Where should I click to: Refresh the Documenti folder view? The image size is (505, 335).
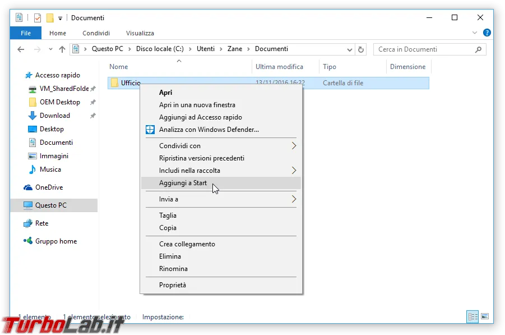361,49
